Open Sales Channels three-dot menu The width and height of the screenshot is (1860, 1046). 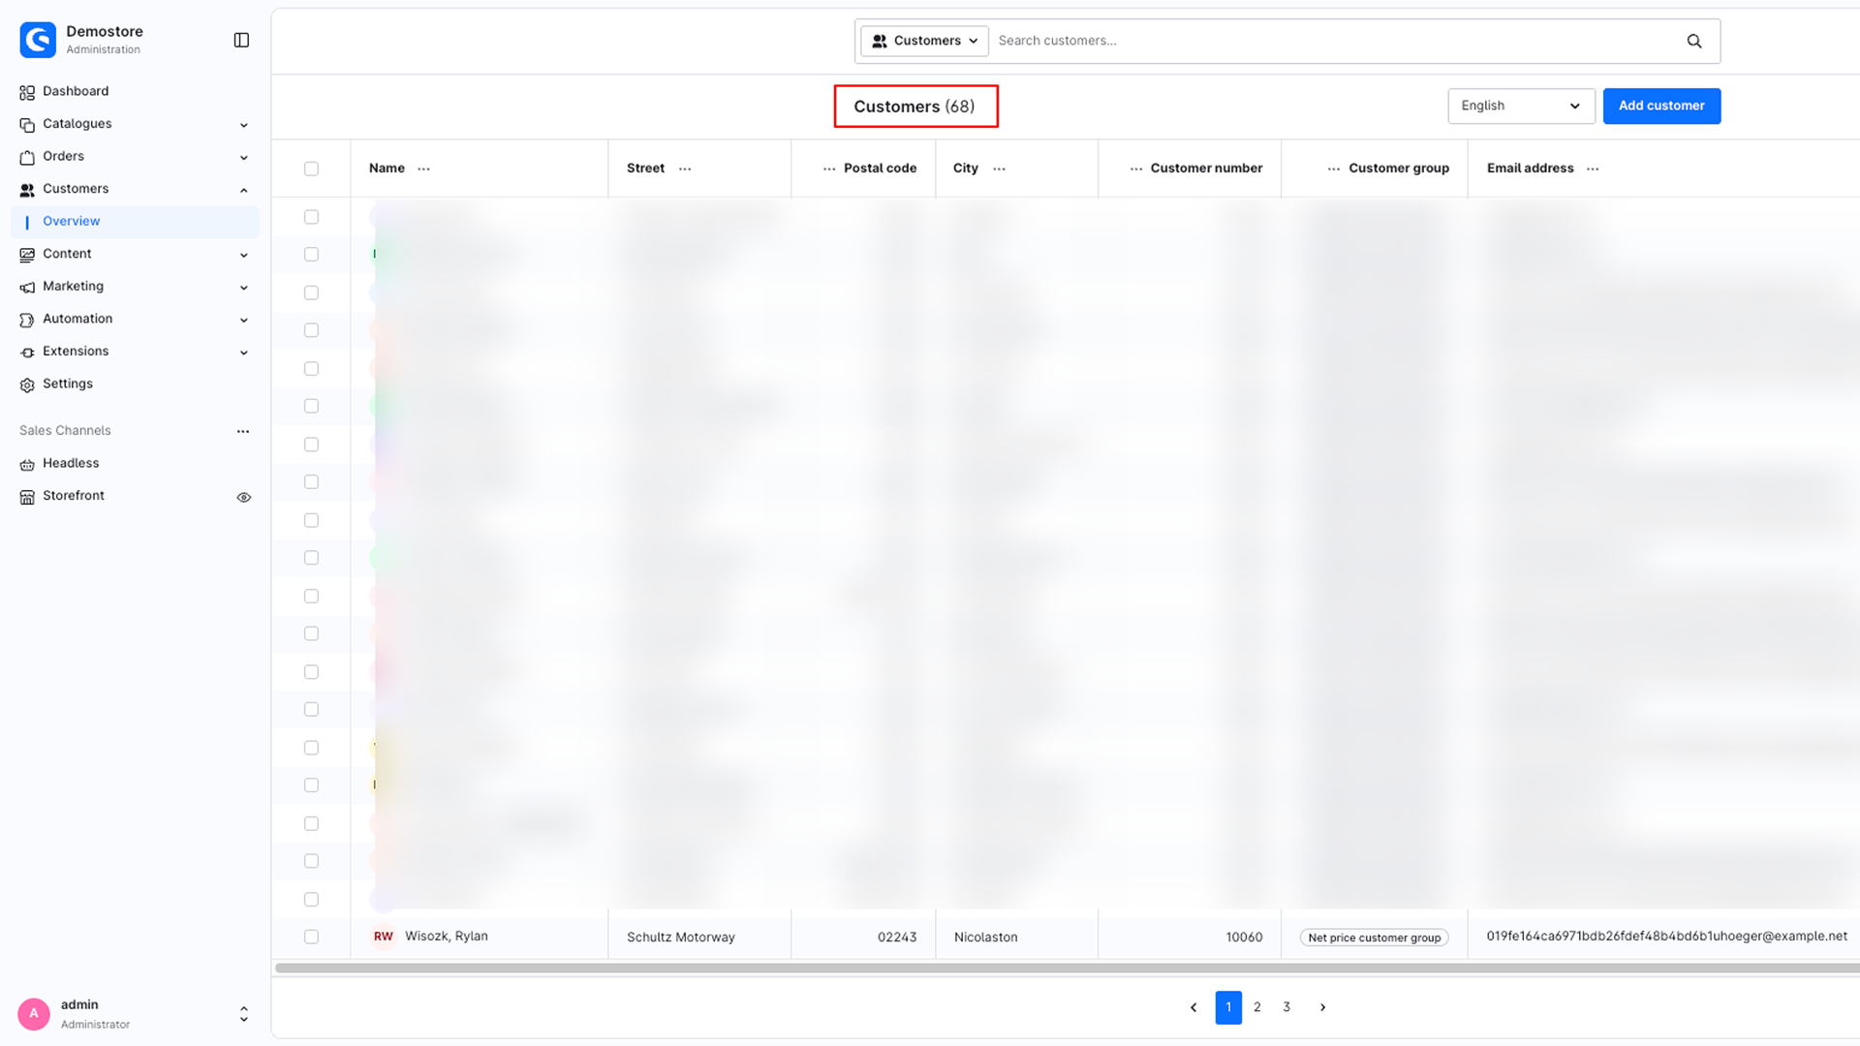pos(243,431)
